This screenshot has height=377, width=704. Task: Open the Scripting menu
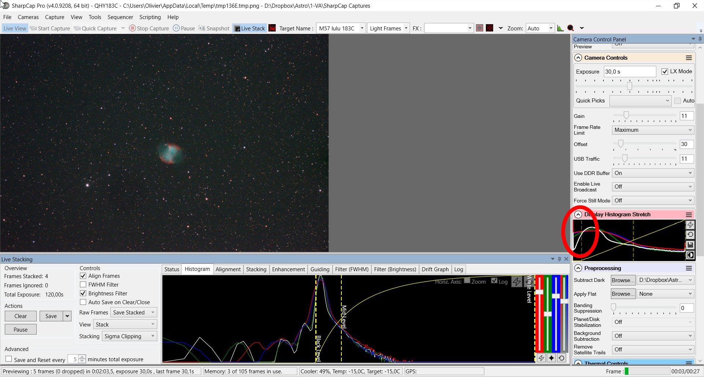click(x=150, y=17)
